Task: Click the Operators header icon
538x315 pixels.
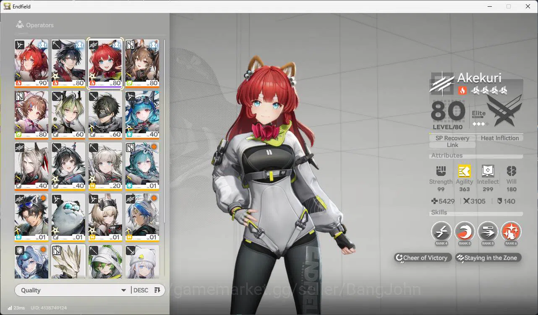Action: [x=19, y=25]
